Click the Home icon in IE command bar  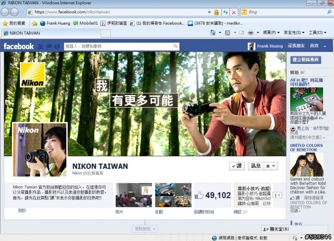point(212,32)
